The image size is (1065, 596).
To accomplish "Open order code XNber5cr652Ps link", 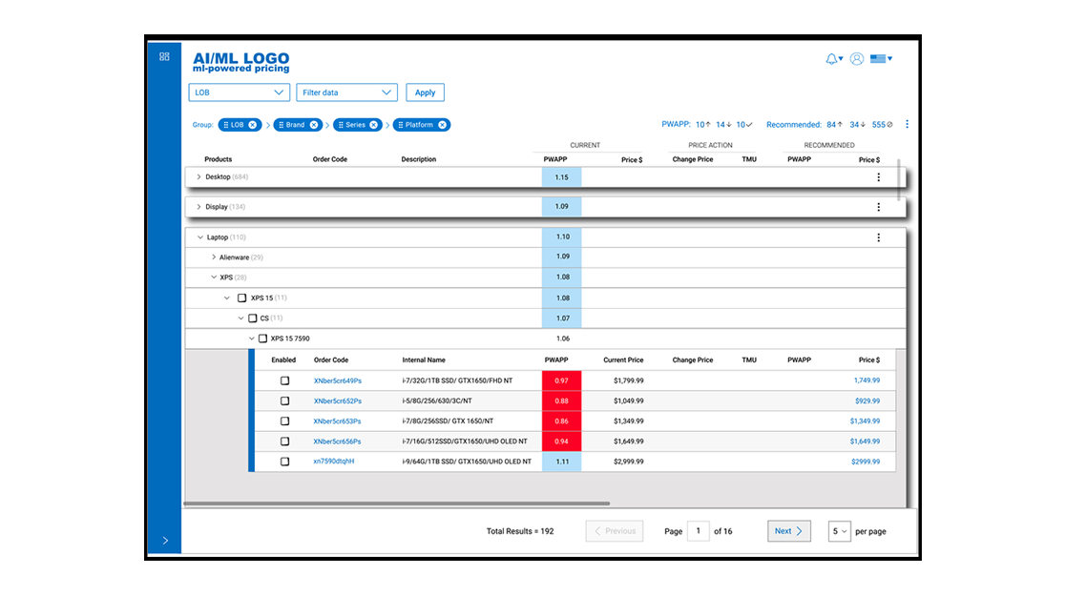I will tap(338, 401).
